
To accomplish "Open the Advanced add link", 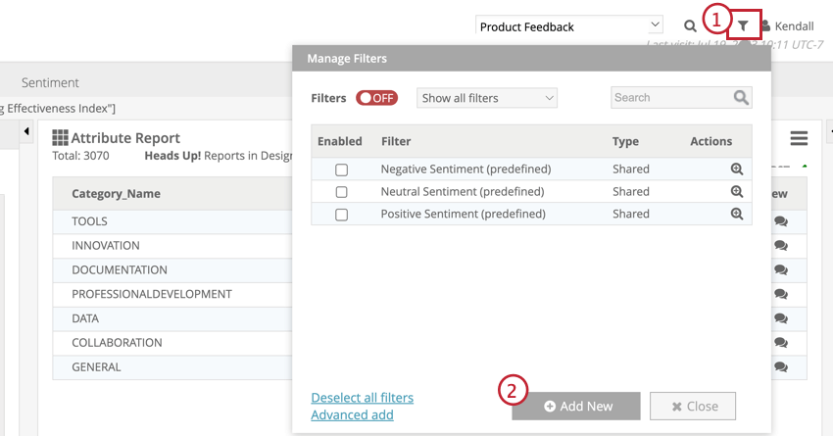I will 352,414.
